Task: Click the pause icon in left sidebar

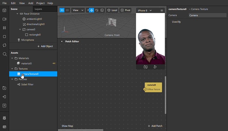Action: point(4,28)
